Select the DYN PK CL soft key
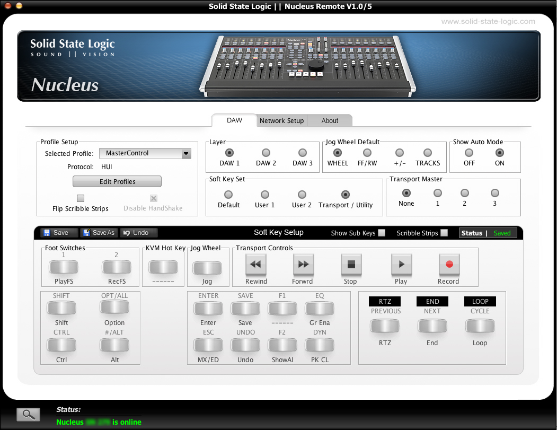Screen dimensions: 557x430 tap(320, 345)
